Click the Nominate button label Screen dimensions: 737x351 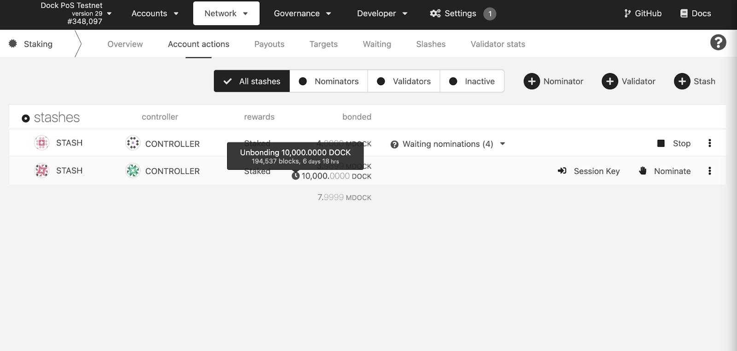tap(672, 171)
